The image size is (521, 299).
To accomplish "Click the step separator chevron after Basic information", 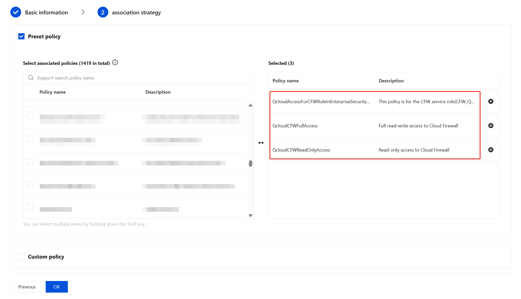I will tap(83, 12).
